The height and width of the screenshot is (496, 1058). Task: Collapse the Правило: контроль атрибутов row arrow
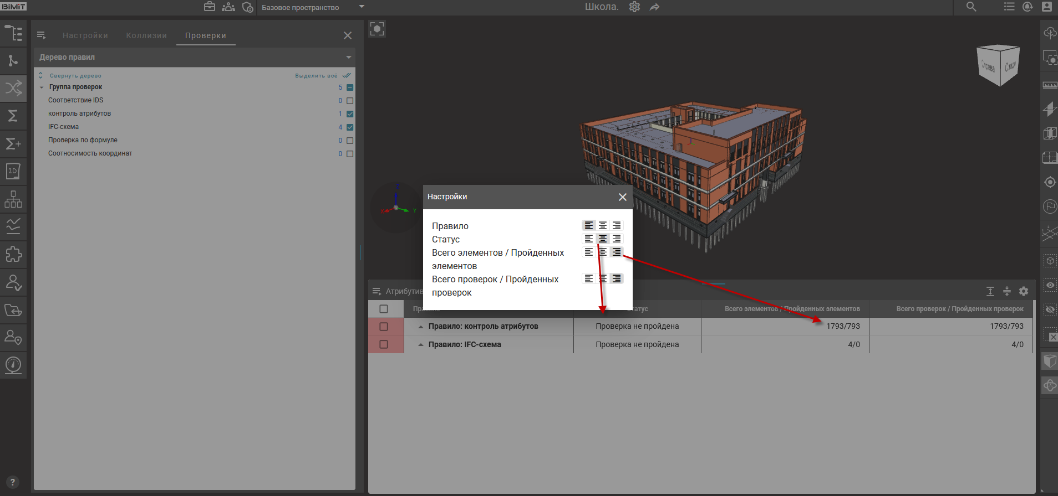click(x=421, y=327)
